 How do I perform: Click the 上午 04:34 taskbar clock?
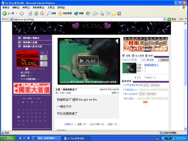[x=180, y=138]
